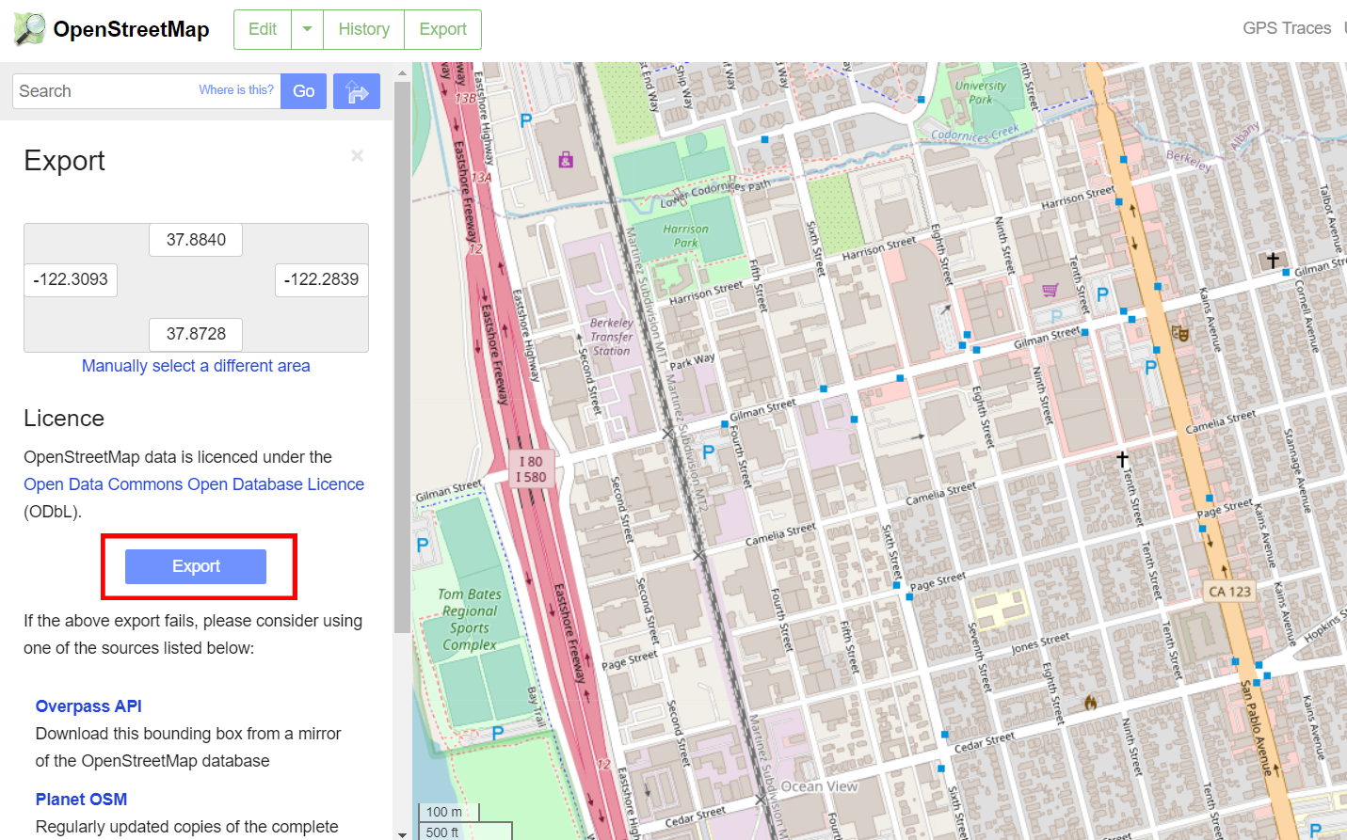Click the University Park label
The image size is (1347, 840).
(980, 92)
